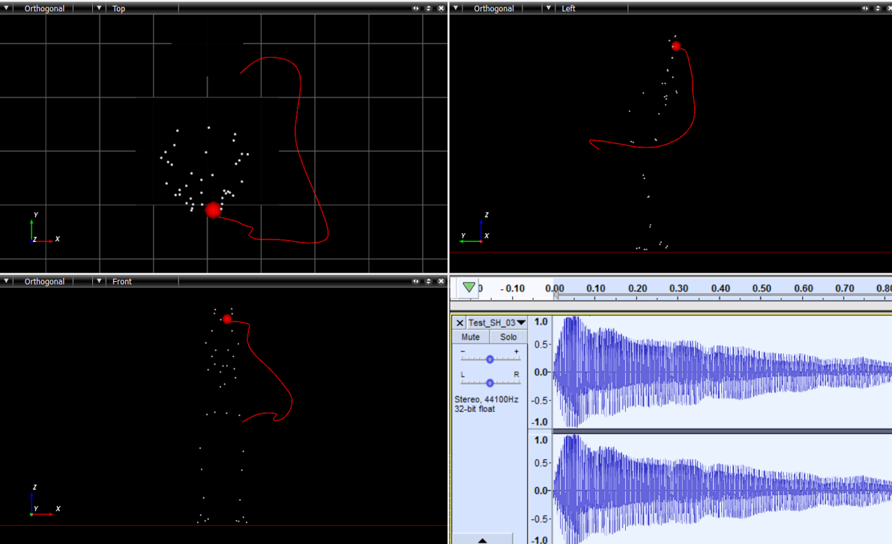Click the 0.50 position on the time ruler

click(762, 288)
